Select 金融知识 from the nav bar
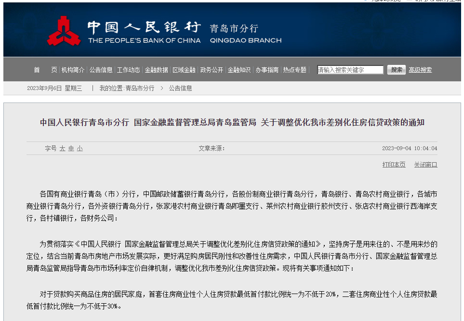The width and height of the screenshot is (464, 321). click(x=239, y=70)
